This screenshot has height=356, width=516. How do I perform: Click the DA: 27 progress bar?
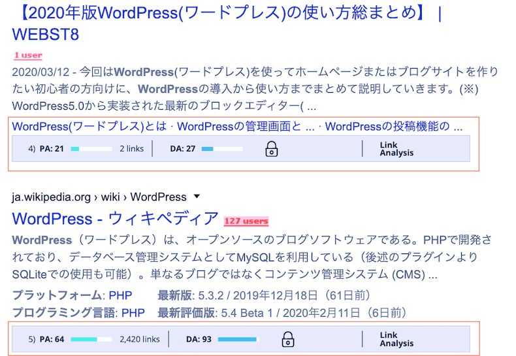(x=222, y=149)
